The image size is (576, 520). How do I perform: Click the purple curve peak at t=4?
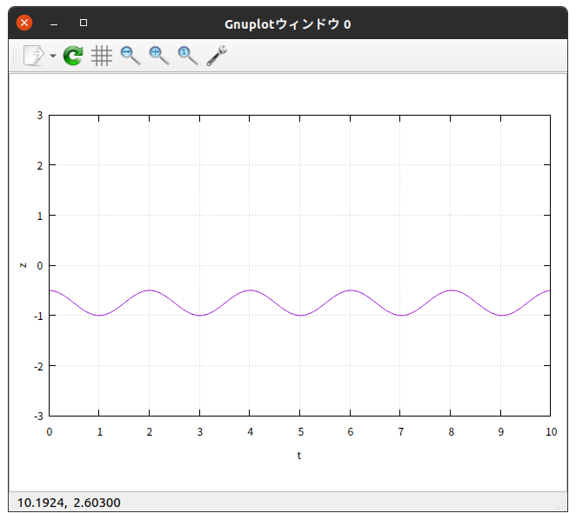[x=250, y=290]
